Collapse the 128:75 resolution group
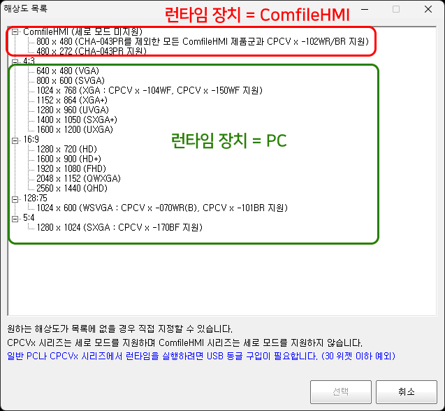Screen dimensions: 445x411 coord(15,199)
